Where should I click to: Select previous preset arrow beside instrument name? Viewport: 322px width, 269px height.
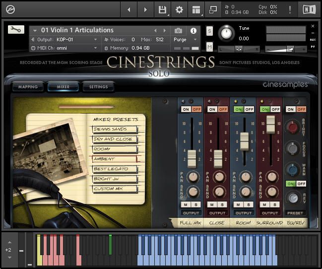[x=155, y=31]
